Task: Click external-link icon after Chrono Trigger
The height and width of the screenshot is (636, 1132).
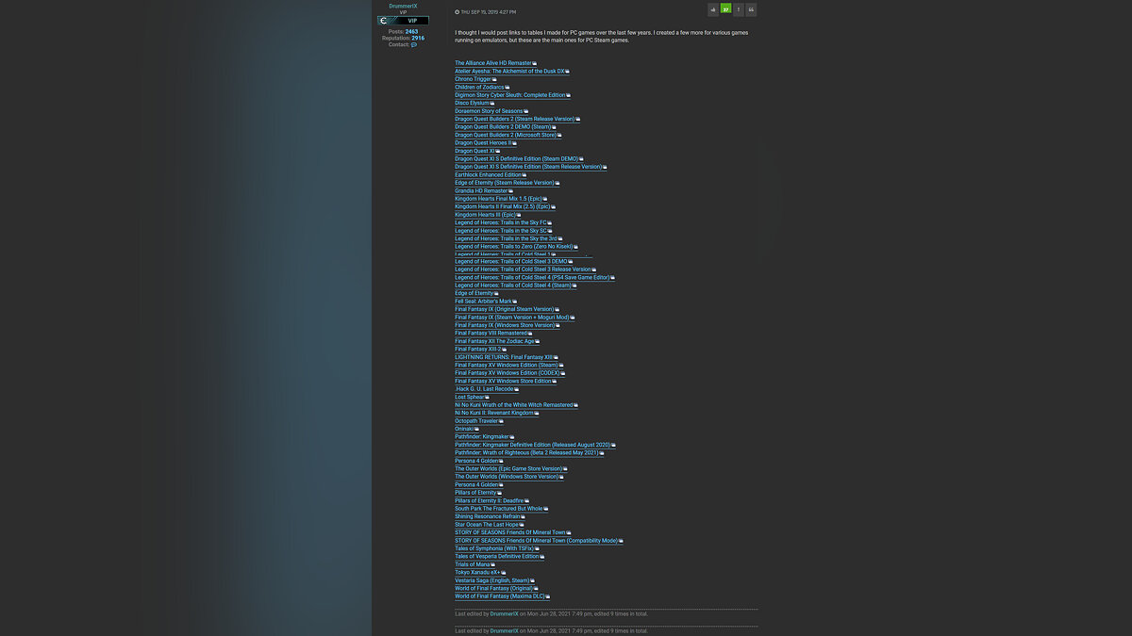Action: 495,79
